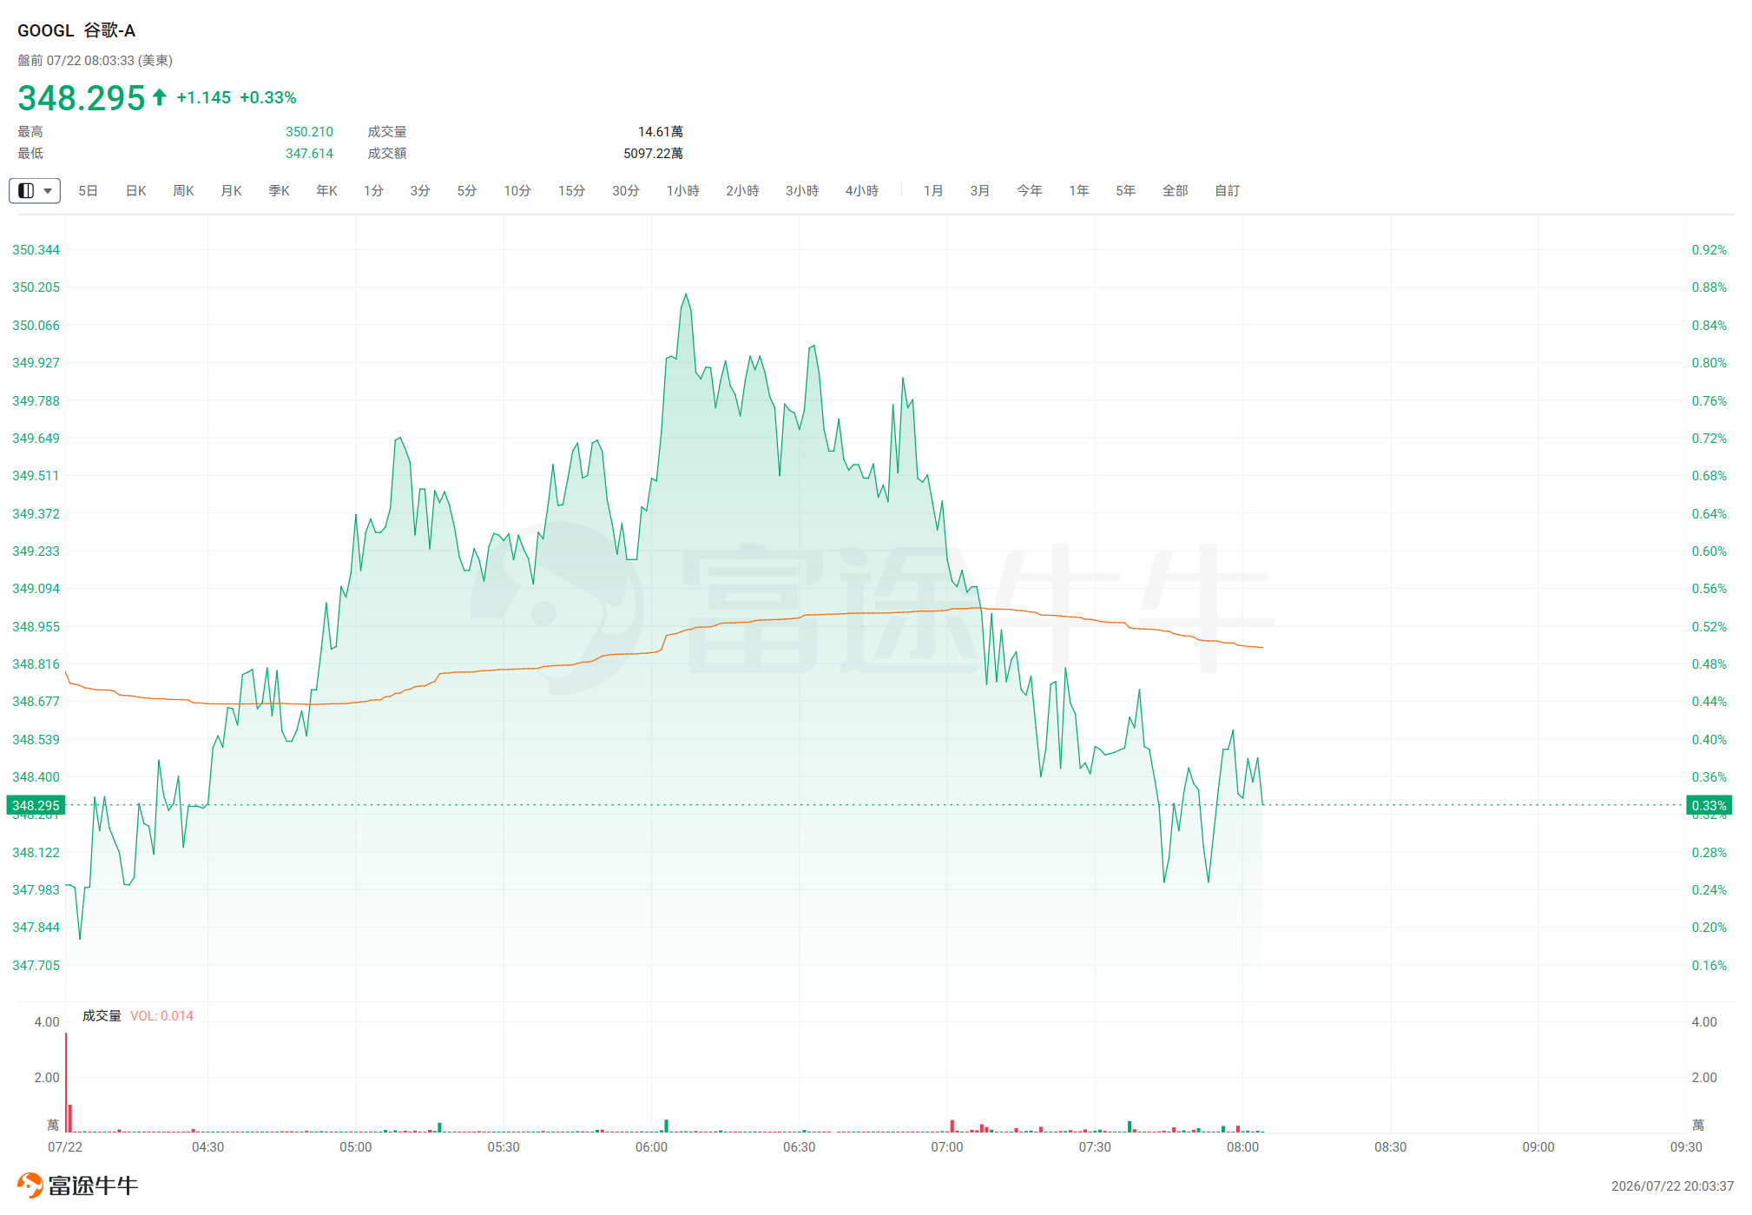The width and height of the screenshot is (1752, 1215).
Task: Select the 全部 full history range
Action: pos(1175,190)
